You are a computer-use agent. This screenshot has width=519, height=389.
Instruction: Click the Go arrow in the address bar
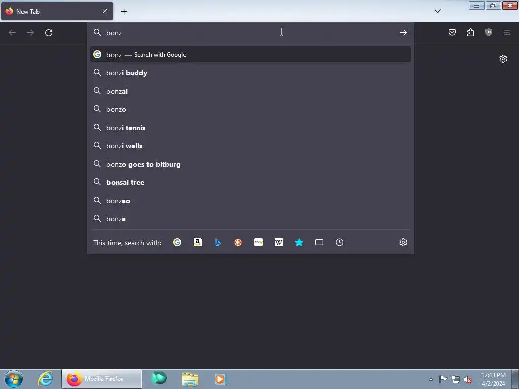(403, 33)
